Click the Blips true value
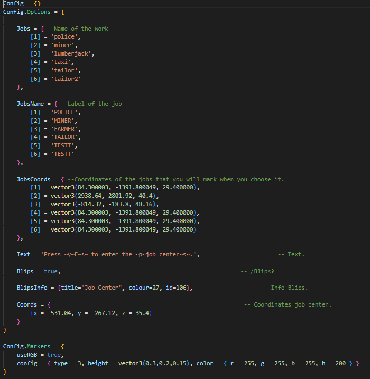The height and width of the screenshot is (379, 370). pos(51,272)
